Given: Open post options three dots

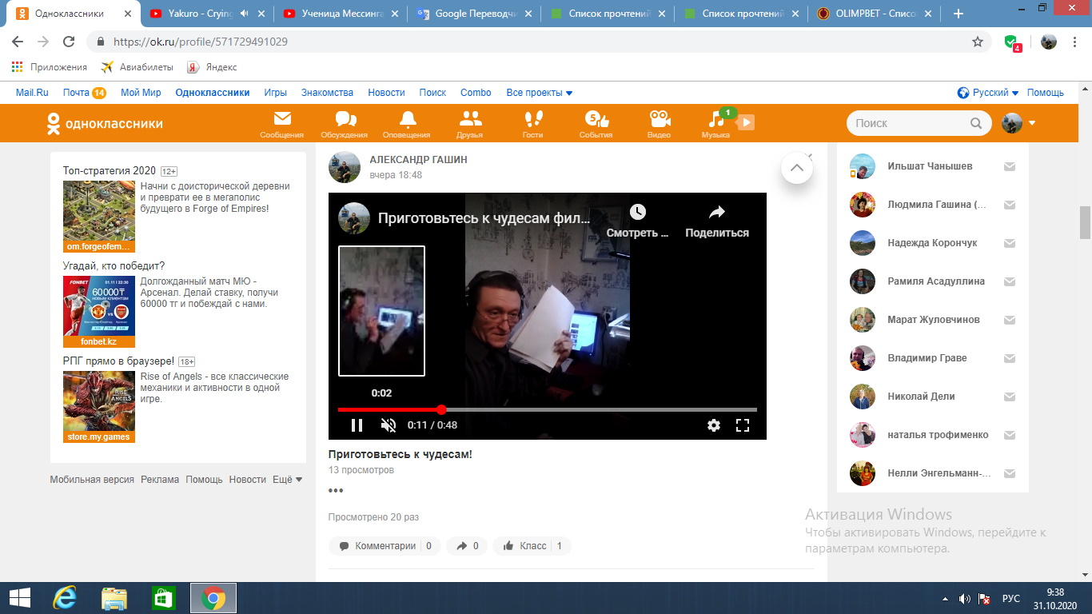Looking at the screenshot, I should [336, 490].
